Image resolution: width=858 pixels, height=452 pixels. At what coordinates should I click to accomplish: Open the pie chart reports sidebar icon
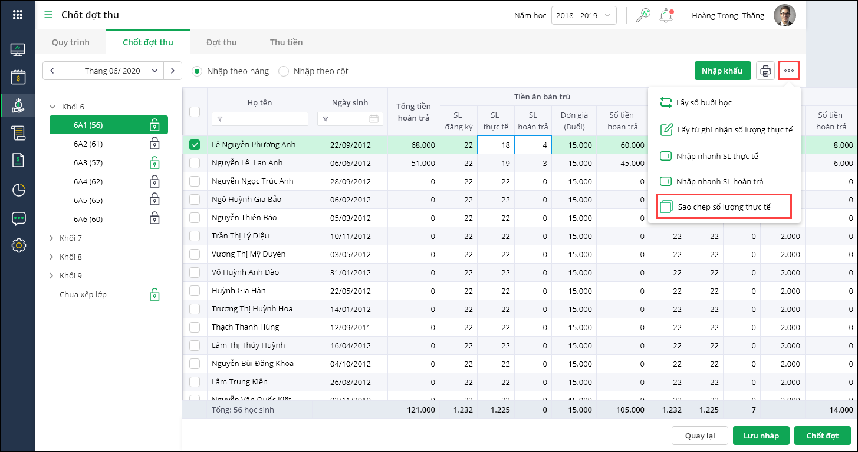tap(18, 190)
